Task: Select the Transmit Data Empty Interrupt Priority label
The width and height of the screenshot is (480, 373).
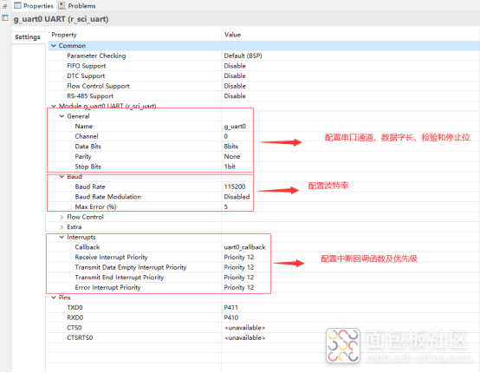Action: (131, 267)
